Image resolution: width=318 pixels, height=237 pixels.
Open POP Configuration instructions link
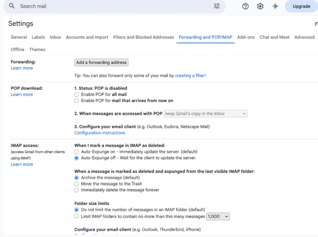100,133
